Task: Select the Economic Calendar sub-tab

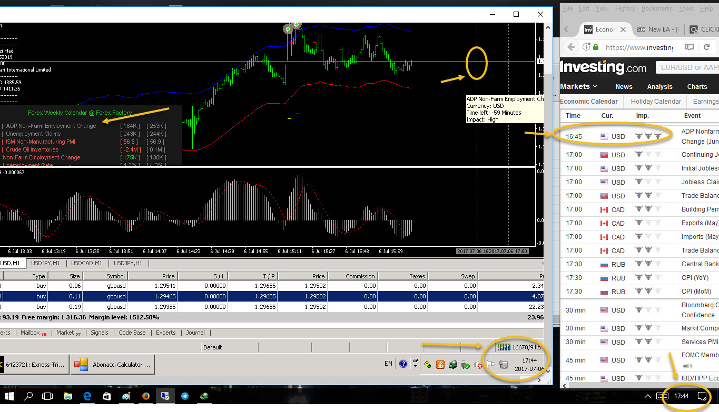Action: click(589, 102)
